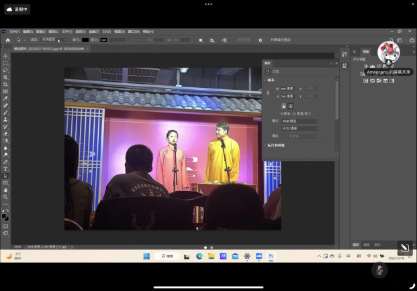The height and width of the screenshot is (291, 417).
Task: Select the Horizontal Type tool
Action: coord(5,169)
